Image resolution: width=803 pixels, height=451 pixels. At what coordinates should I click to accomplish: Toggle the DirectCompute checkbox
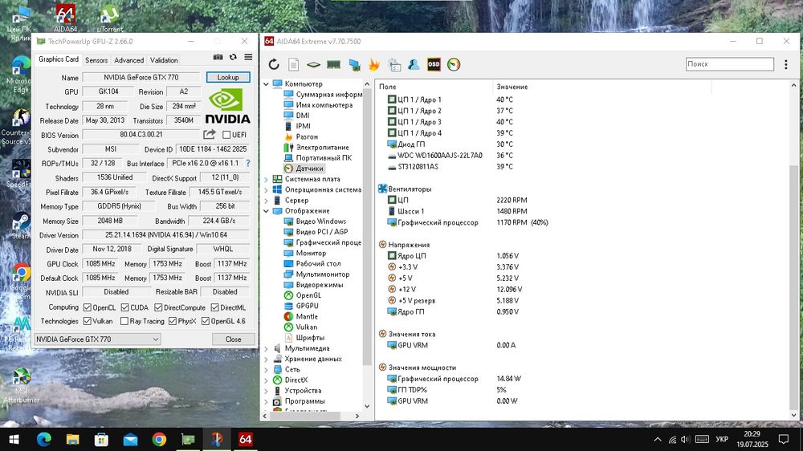point(158,307)
